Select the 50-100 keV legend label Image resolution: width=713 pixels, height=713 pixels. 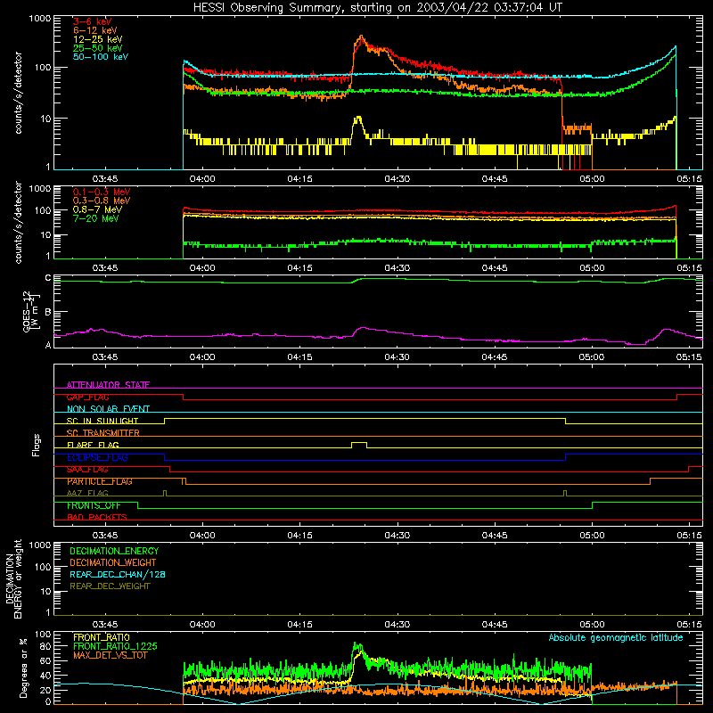(x=101, y=57)
